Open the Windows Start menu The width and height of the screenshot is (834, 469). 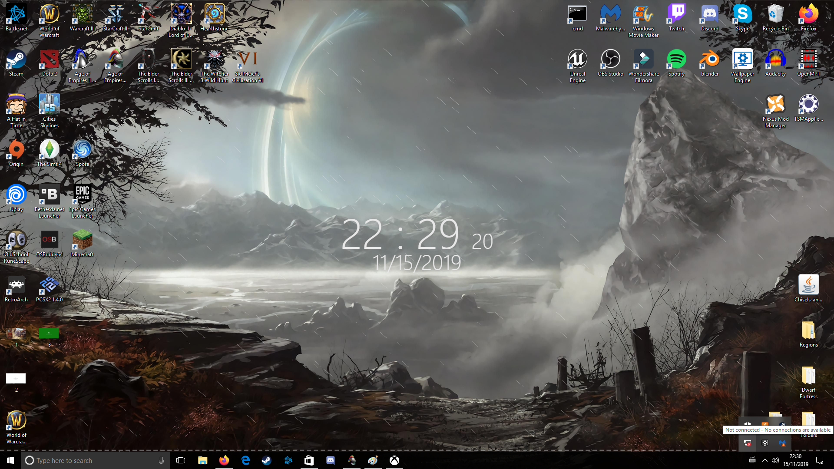pyautogui.click(x=10, y=460)
